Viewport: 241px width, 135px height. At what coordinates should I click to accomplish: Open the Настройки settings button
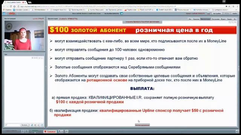[x=217, y=13]
